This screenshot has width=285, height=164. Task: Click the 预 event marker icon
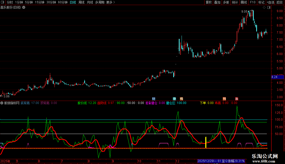click(x=224, y=99)
